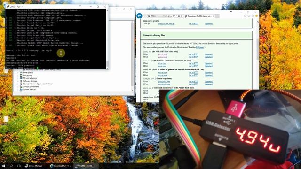Click PuTTY terminal scrollbar up arrow
This screenshot has height=169, width=301.
point(107,10)
